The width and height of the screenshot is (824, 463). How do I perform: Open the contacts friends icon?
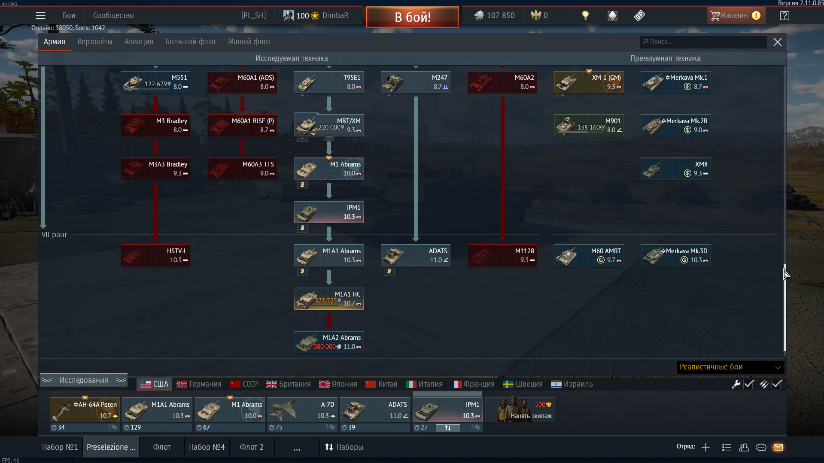click(744, 447)
